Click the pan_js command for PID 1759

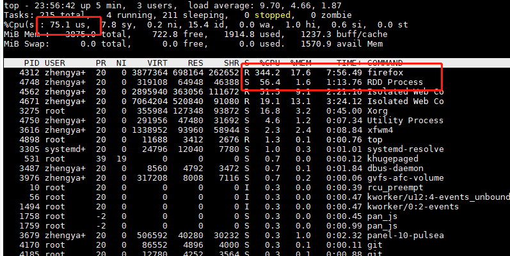(383, 226)
